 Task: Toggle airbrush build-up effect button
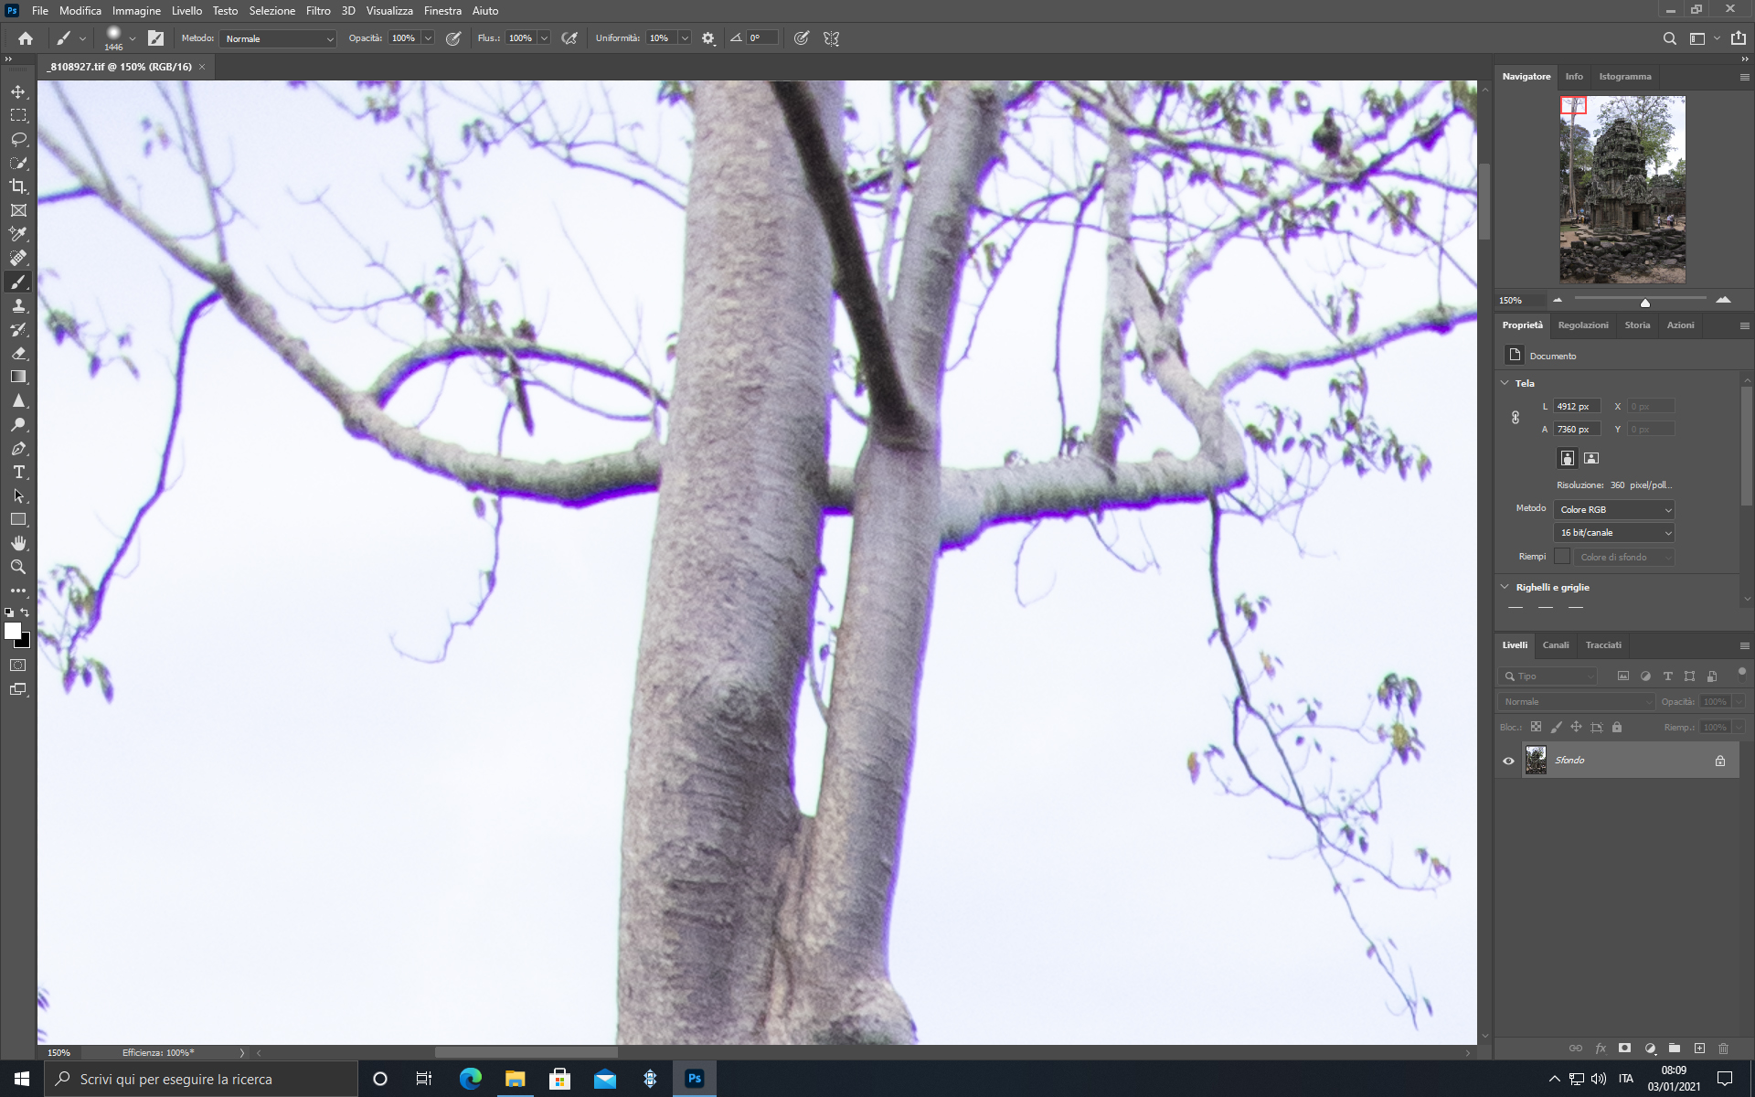point(569,38)
